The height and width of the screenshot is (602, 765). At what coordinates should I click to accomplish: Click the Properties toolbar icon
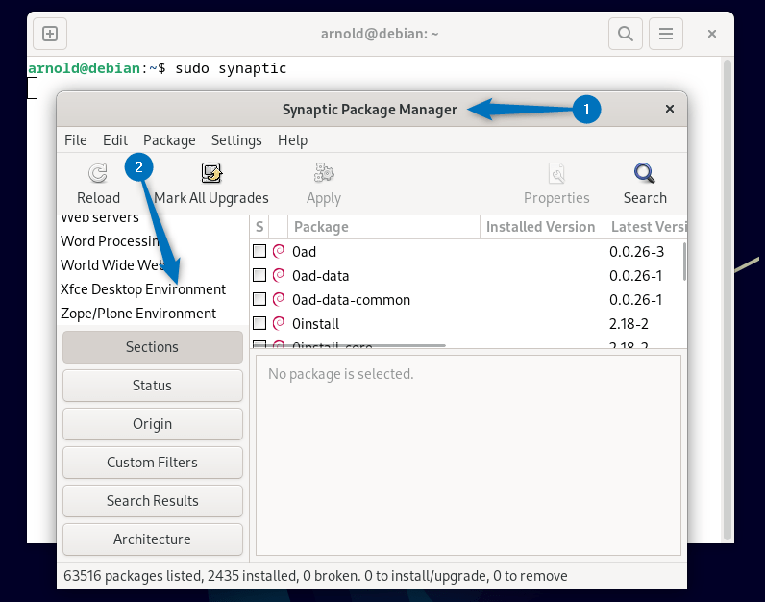tap(556, 173)
